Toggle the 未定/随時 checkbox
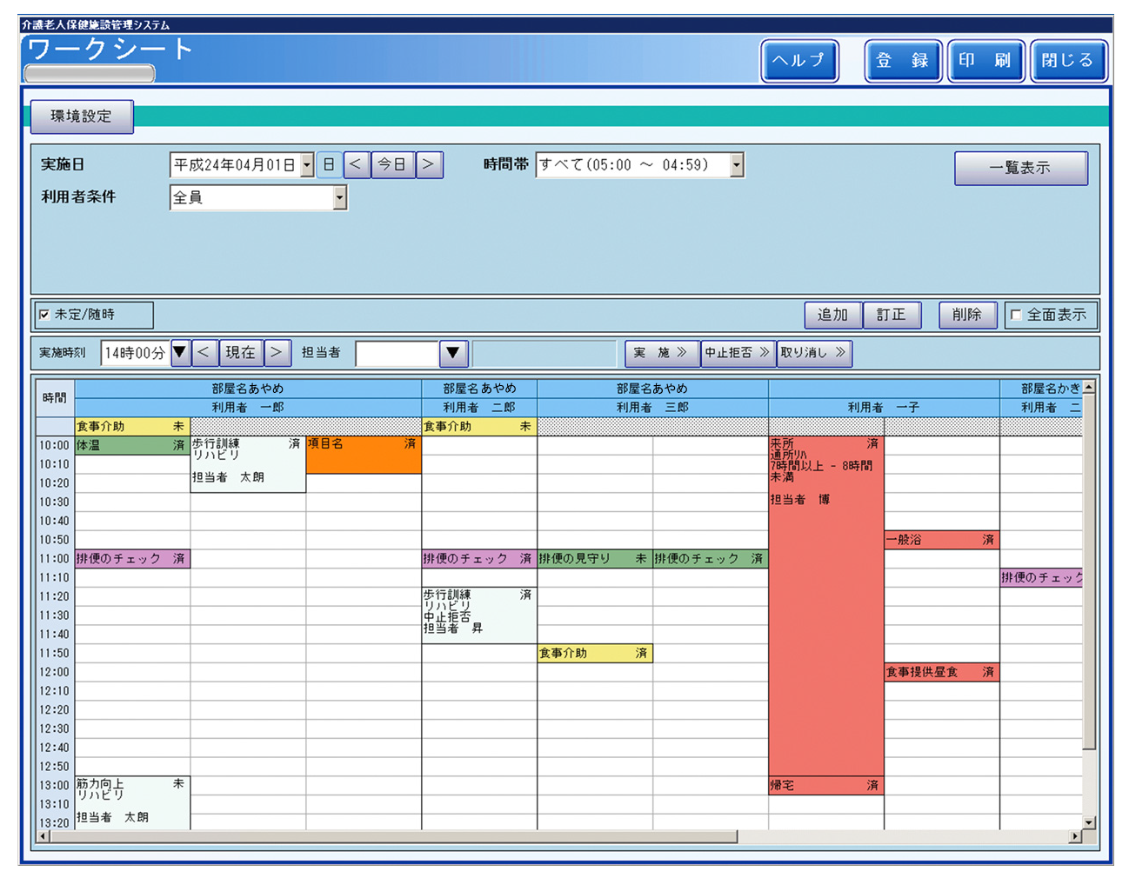 tap(44, 315)
